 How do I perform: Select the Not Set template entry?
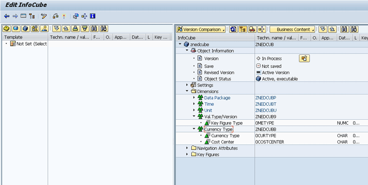pos(31,44)
